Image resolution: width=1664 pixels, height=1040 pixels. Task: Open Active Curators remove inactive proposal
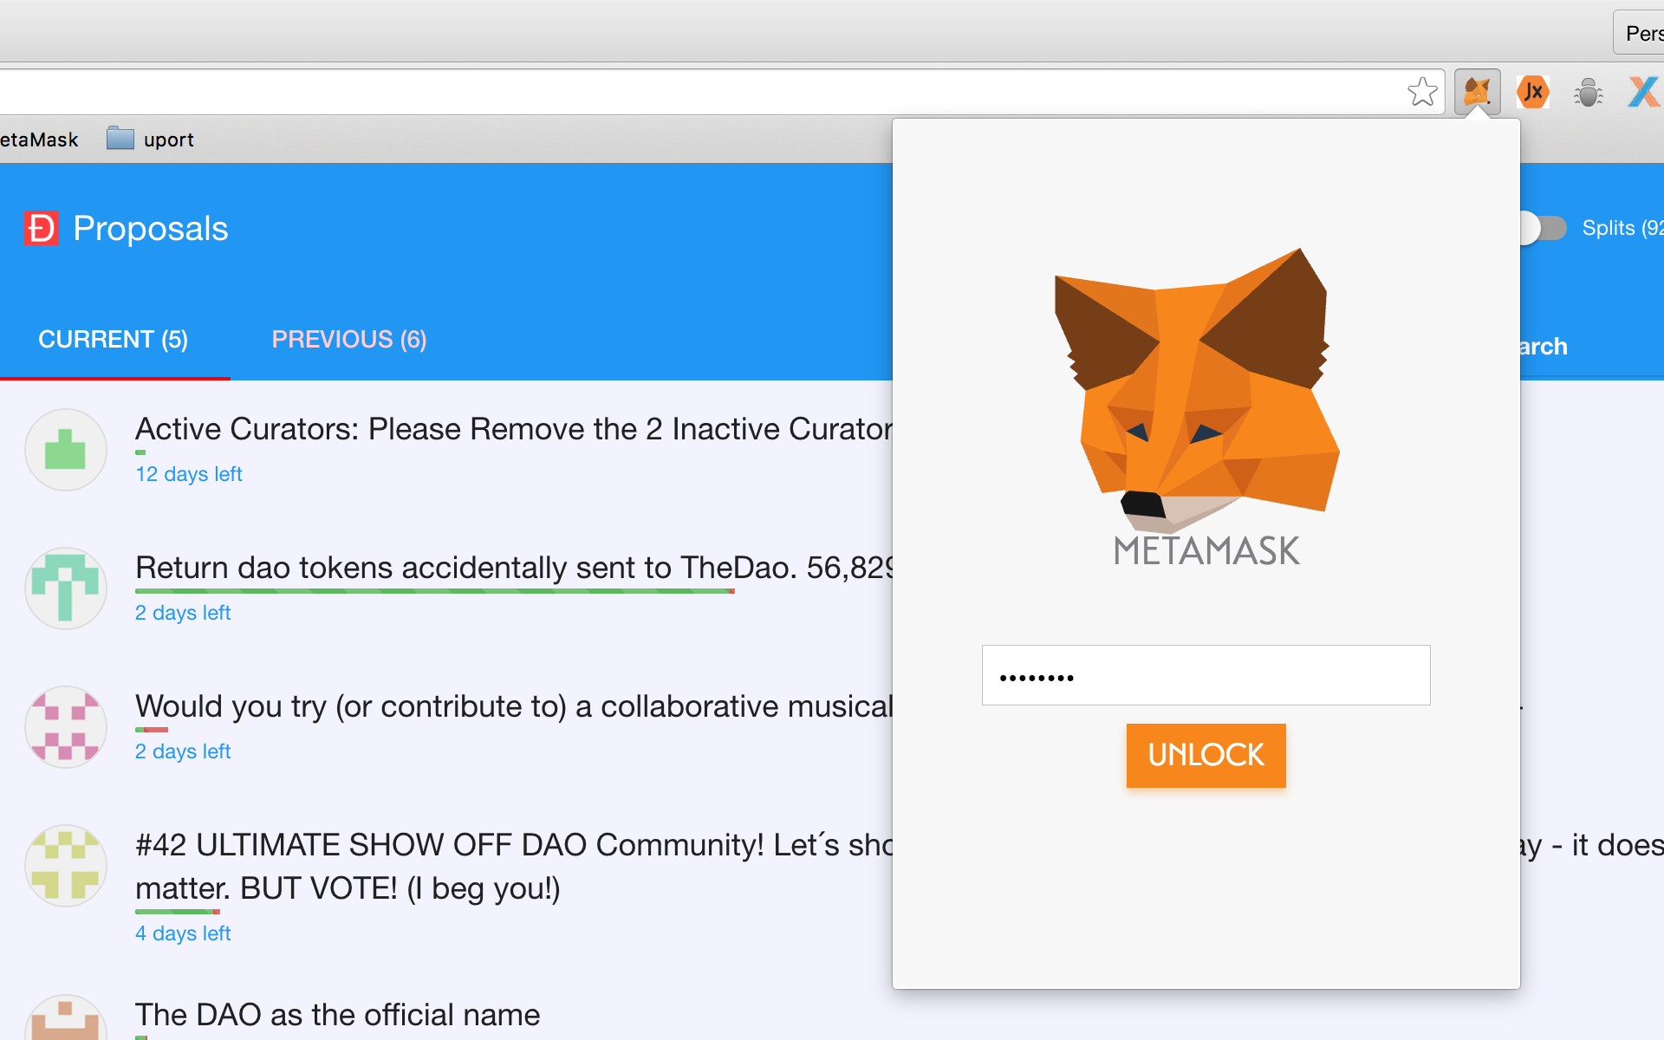tap(514, 429)
